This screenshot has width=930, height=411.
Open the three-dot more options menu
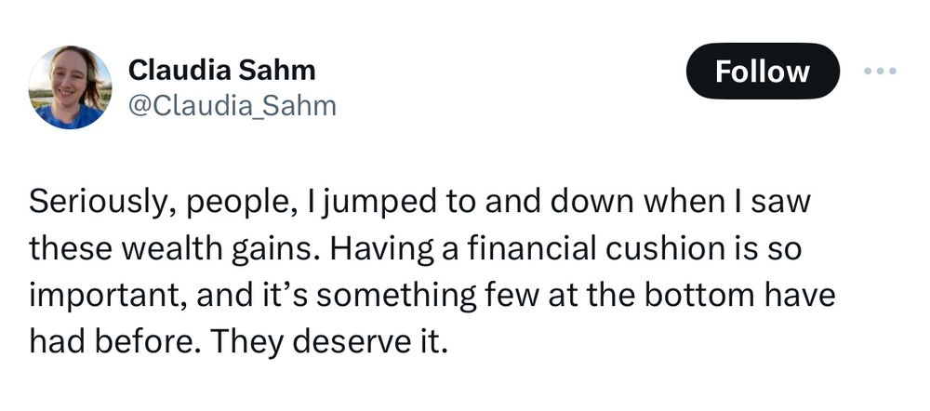tap(880, 71)
